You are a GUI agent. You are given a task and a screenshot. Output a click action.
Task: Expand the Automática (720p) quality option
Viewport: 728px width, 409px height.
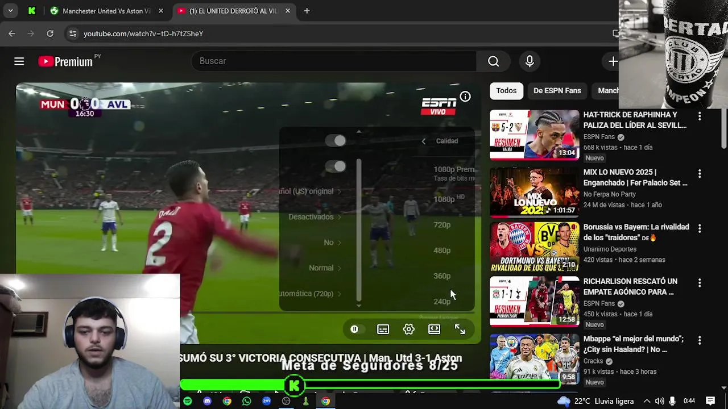click(312, 294)
